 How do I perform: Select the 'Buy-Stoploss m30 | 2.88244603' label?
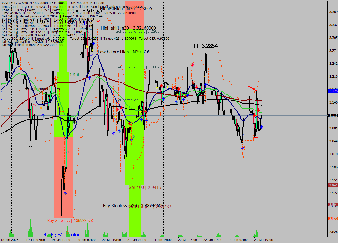pyautogui.click(x=133, y=206)
